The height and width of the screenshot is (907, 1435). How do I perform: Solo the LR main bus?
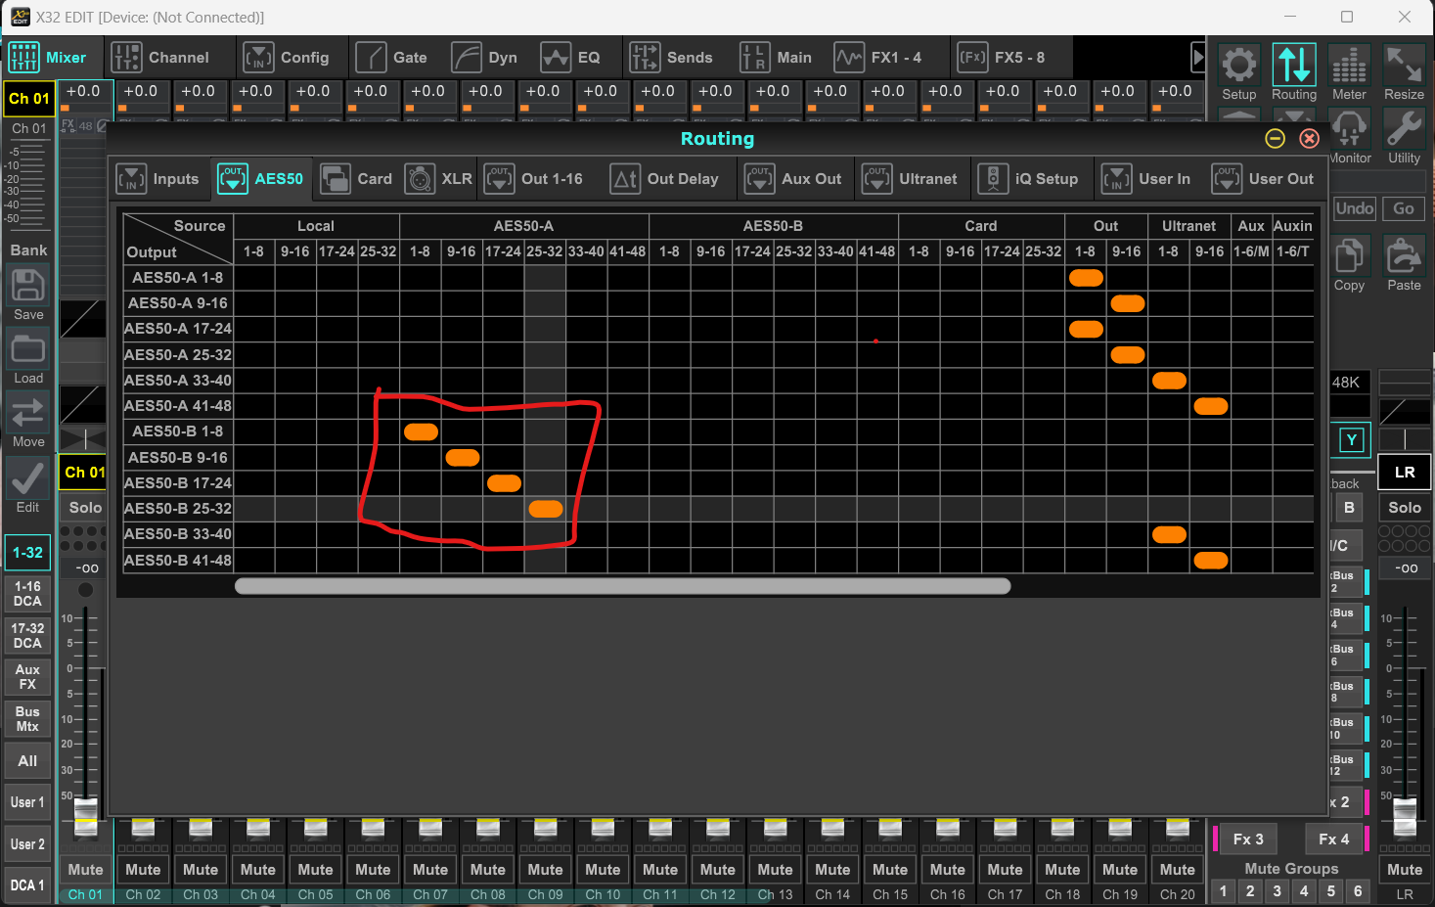click(1405, 508)
